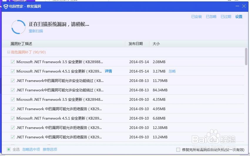The width and height of the screenshot is (250, 156).
Task: Open 详情 for the 3.17MB patch
Action: coord(108,71)
